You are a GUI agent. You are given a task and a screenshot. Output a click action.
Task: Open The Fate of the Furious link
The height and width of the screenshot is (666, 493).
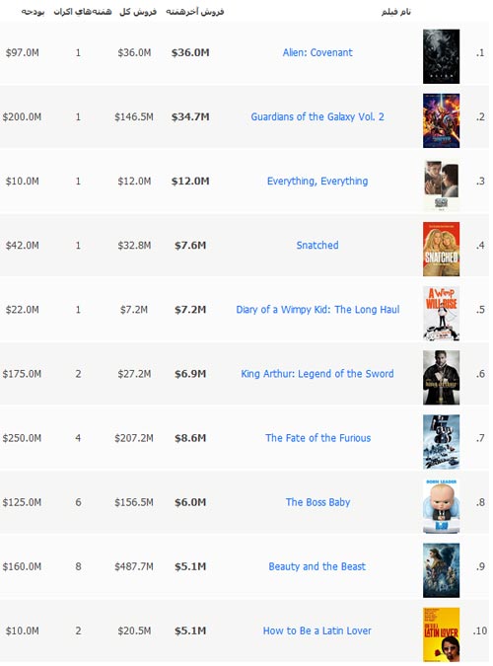317,438
